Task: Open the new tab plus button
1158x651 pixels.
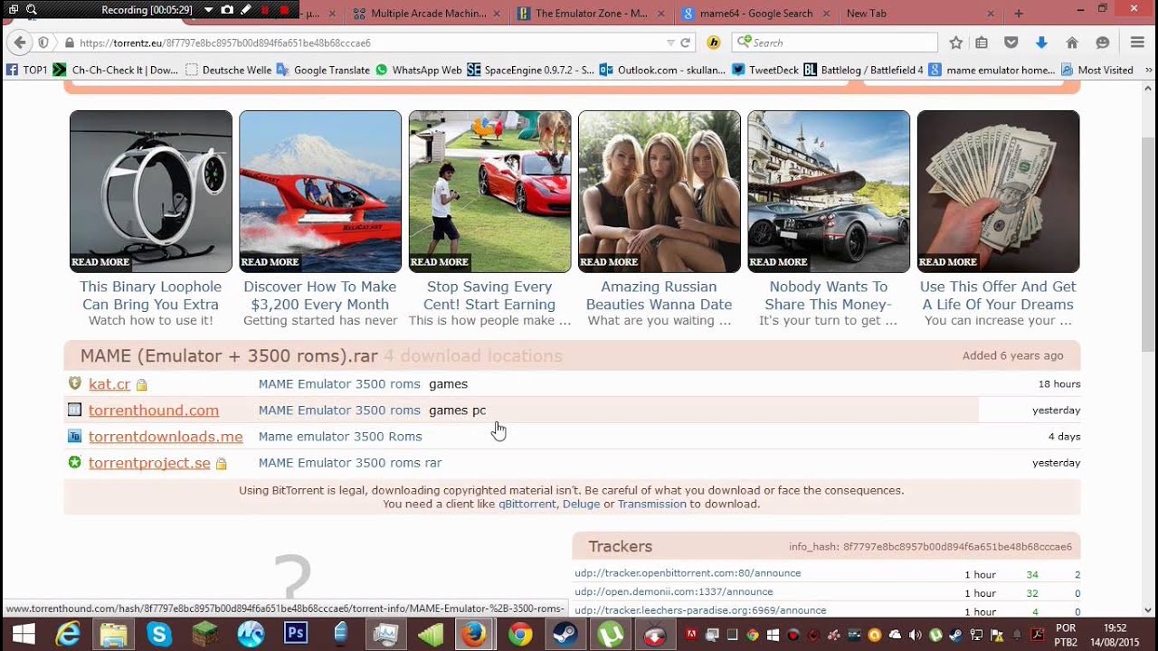Action: [1019, 14]
